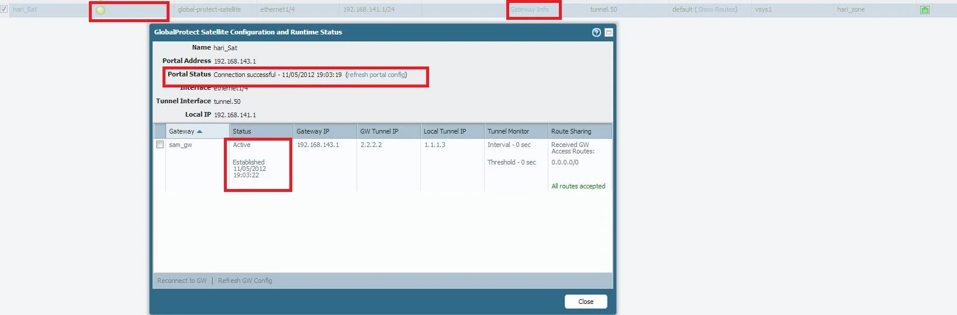Click the Local Tunnel IP column header

click(452, 131)
